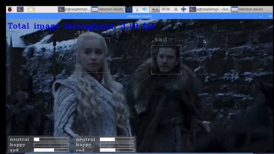274x154 pixels.
Task: Click the woman's face detection box
Action: 92,55
